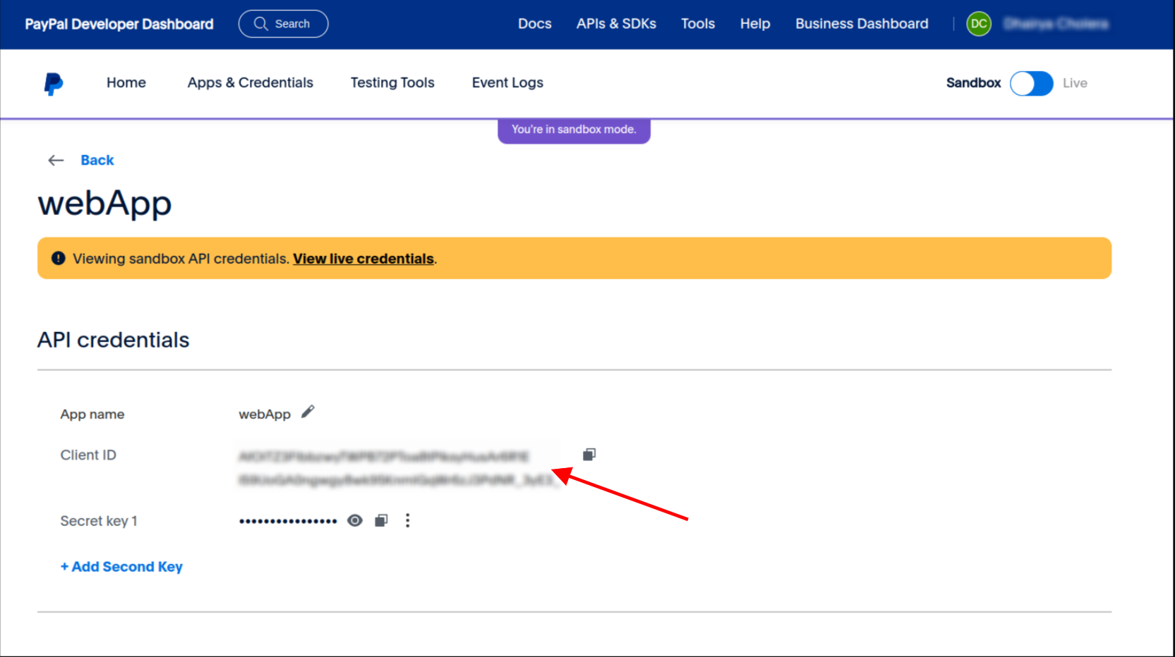
Task: Click inside the Search input field
Action: pos(293,23)
